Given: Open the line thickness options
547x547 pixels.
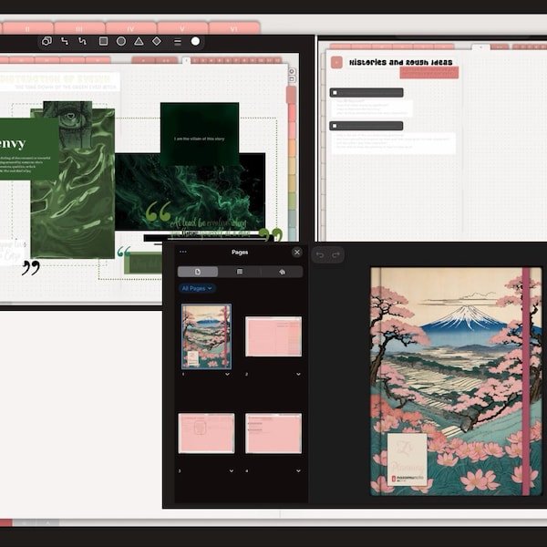Looking at the screenshot, I should click(178, 42).
